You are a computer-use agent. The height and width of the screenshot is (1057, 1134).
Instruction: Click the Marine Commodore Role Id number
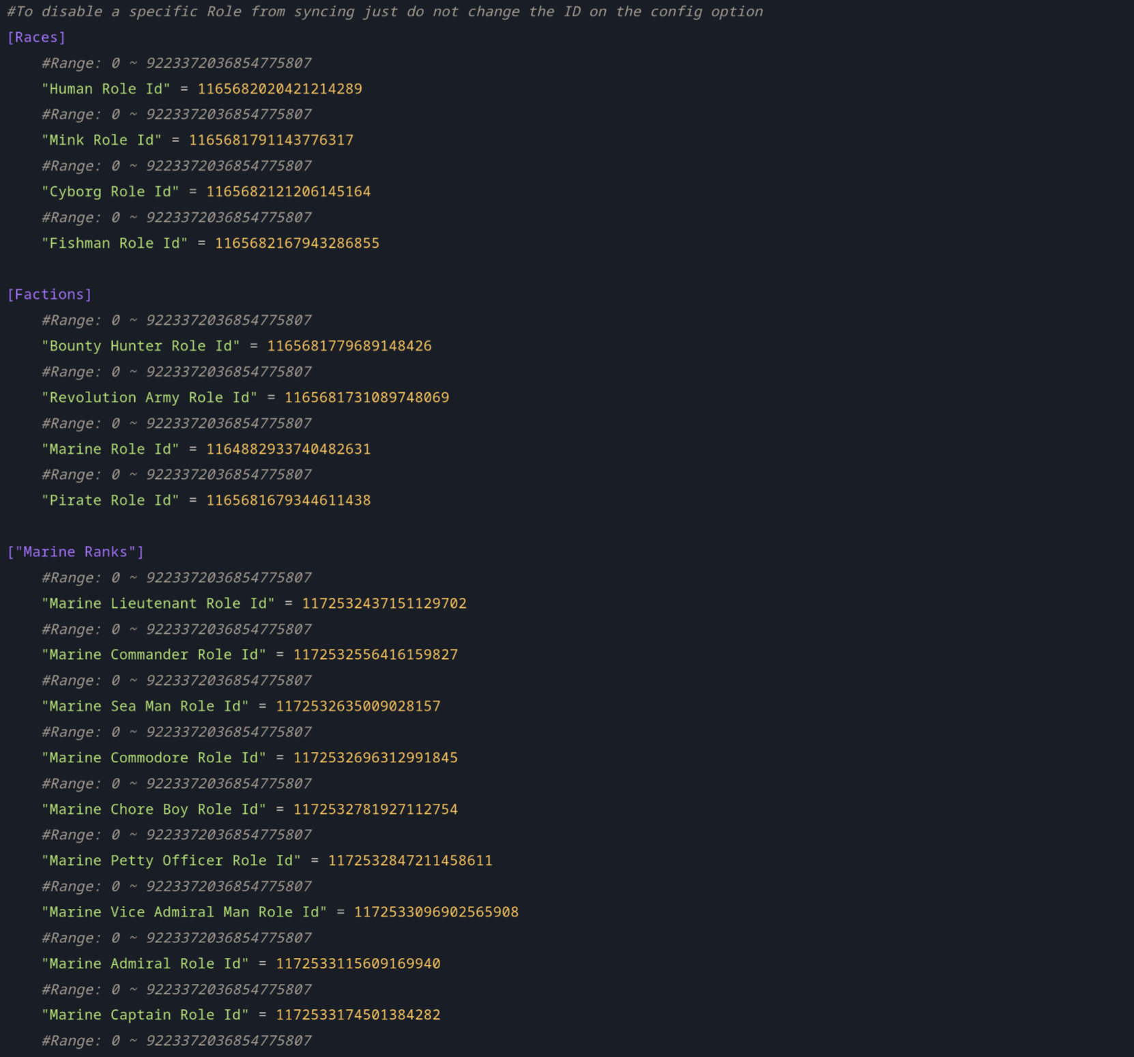coord(375,758)
